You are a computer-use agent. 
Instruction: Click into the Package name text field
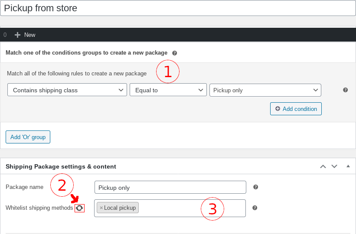click(x=170, y=187)
